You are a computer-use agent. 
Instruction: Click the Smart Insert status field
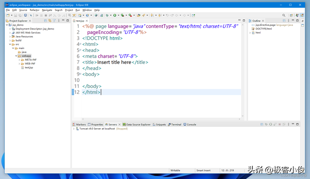point(203,170)
